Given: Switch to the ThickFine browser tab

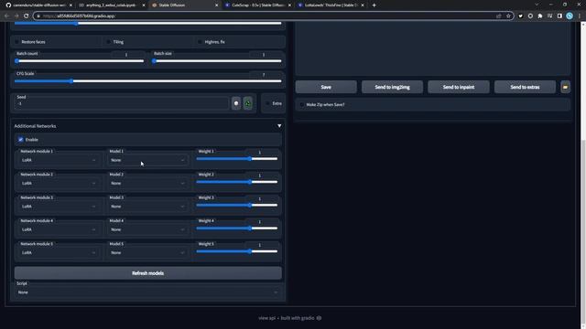Looking at the screenshot, I should [330, 5].
